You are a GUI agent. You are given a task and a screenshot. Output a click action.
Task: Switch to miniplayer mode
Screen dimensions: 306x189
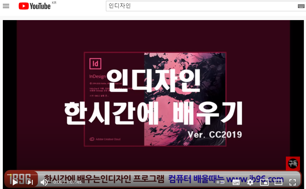click(x=264, y=182)
